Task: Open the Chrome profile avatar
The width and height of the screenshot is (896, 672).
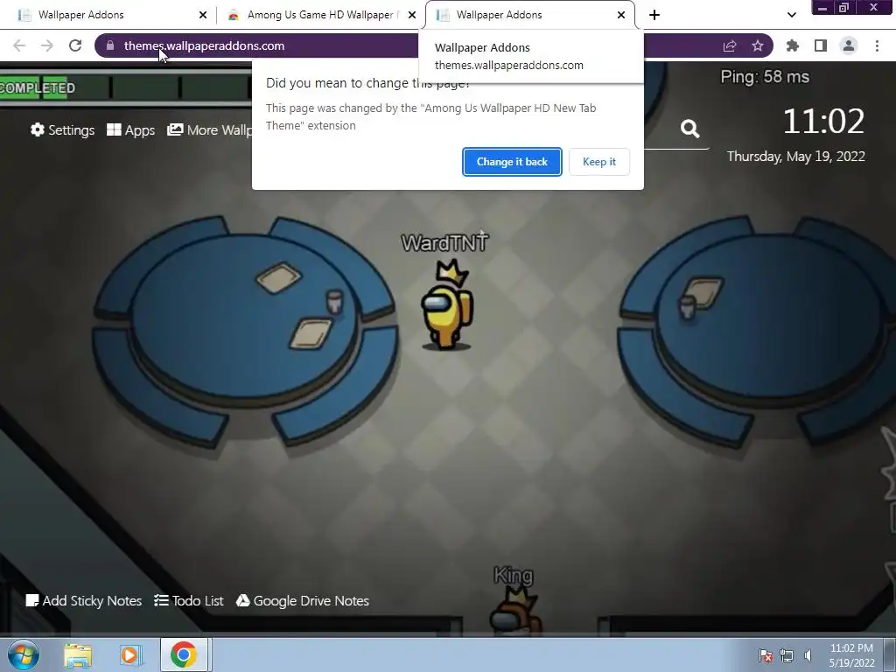Action: (x=849, y=45)
